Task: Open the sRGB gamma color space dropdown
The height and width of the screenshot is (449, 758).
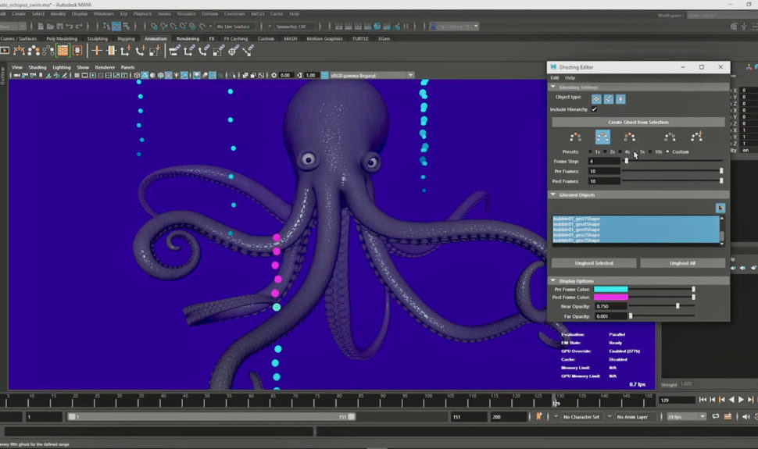Action: 369,75
